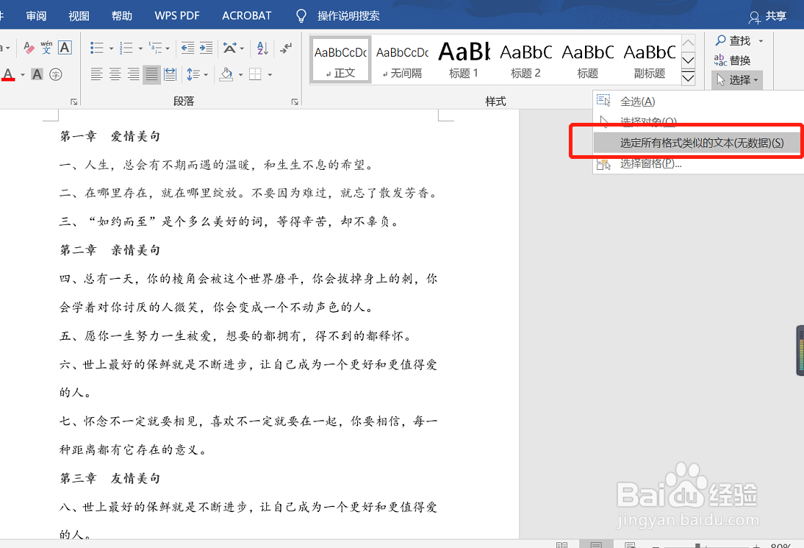Open 帮助 ribbon tab

coord(122,16)
